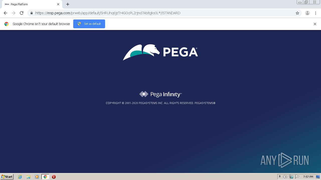The width and height of the screenshot is (321, 180).
Task: Click the Chrome icon in the default-browser bar
Action: click(7, 24)
